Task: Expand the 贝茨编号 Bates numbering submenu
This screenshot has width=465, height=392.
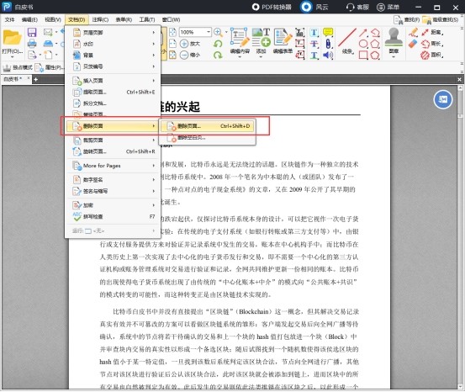Action: click(113, 66)
